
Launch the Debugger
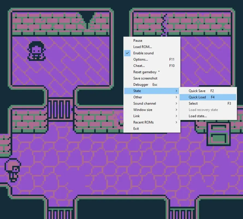point(140,84)
